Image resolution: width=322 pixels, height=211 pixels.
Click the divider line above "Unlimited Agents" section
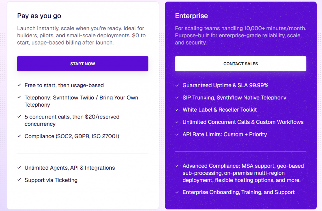[82, 153]
